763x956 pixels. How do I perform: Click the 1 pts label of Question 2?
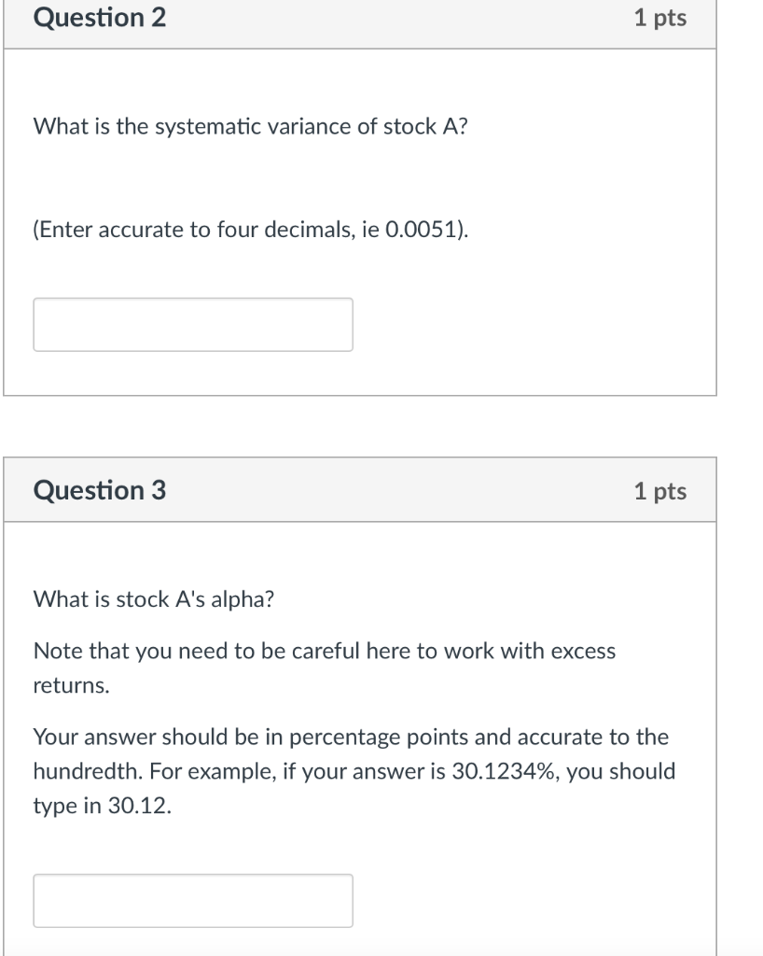(659, 18)
